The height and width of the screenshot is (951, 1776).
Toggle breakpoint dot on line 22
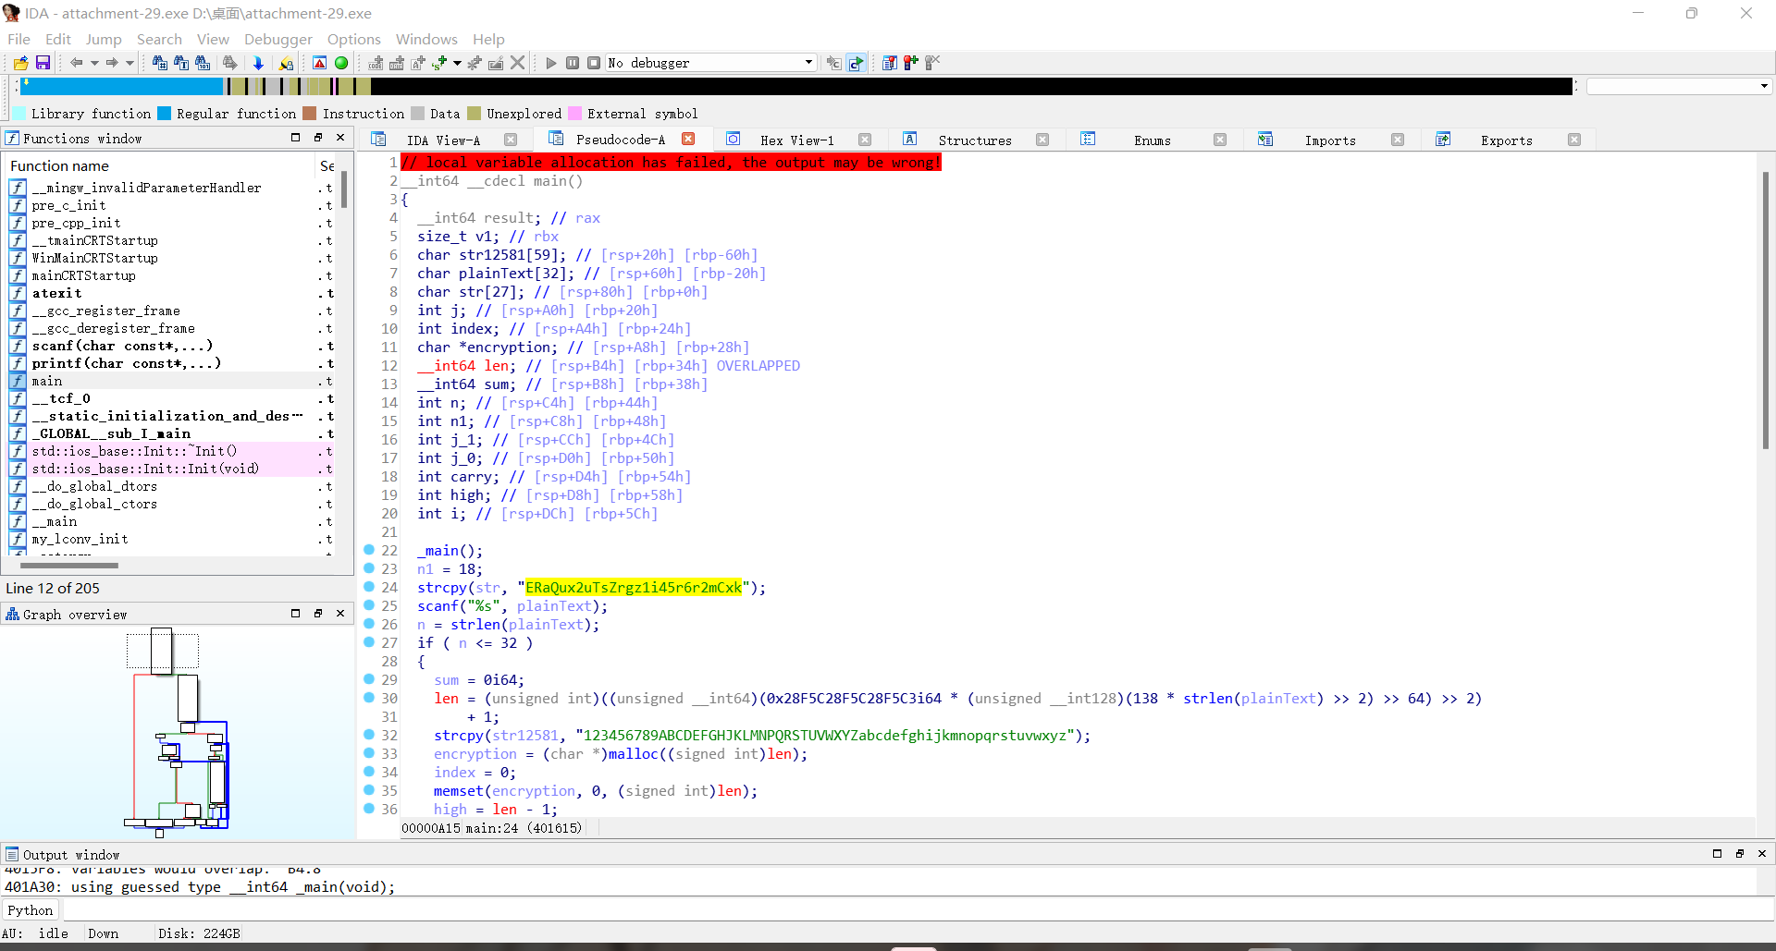pos(369,550)
